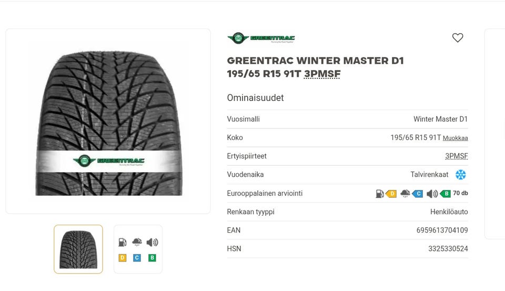The height and width of the screenshot is (291, 505).
Task: Click the HSN number 3325330524
Action: click(x=448, y=249)
